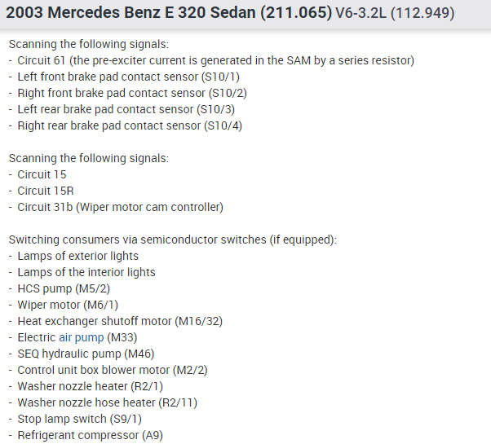Click Circuit 31b (Wiper motor cam controller)
This screenshot has height=444, width=491.
pyautogui.click(x=120, y=207)
